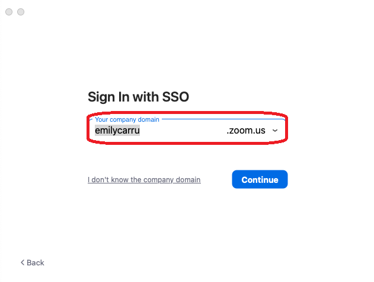Click the "Your company domain" field label
Viewport: 374px width, 282px height.
(x=127, y=119)
